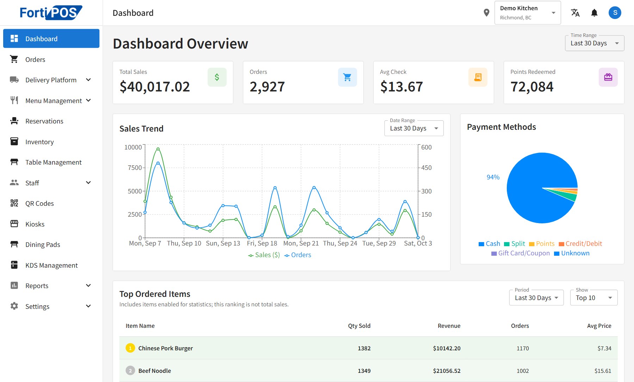Expand the Reports submenu chevron

click(88, 285)
